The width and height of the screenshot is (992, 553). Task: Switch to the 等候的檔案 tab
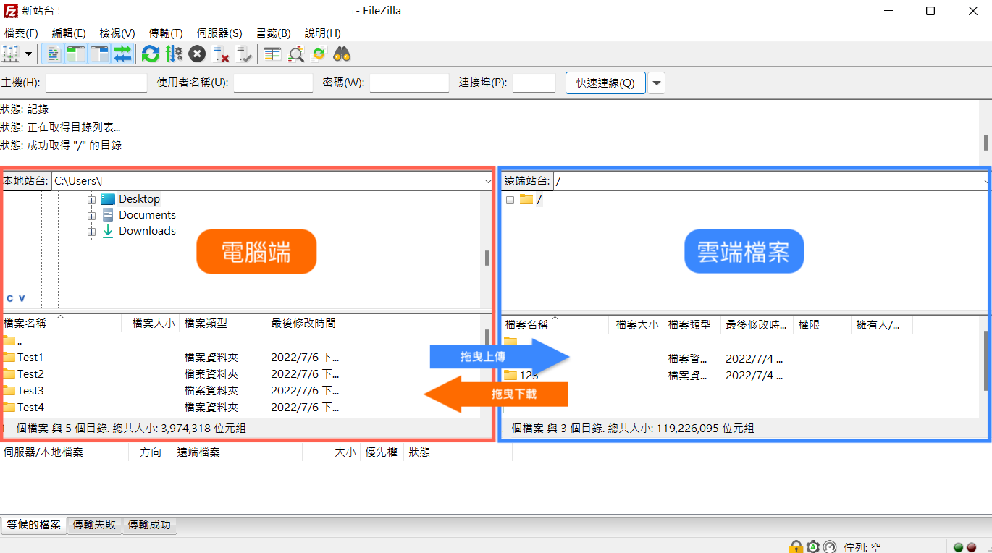tap(34, 525)
